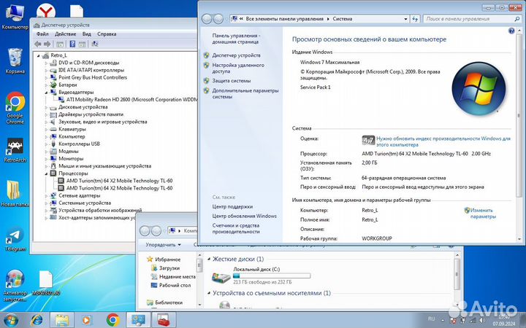
Task: Open the File Explorer taskbar button
Action: pyautogui.click(x=61, y=320)
